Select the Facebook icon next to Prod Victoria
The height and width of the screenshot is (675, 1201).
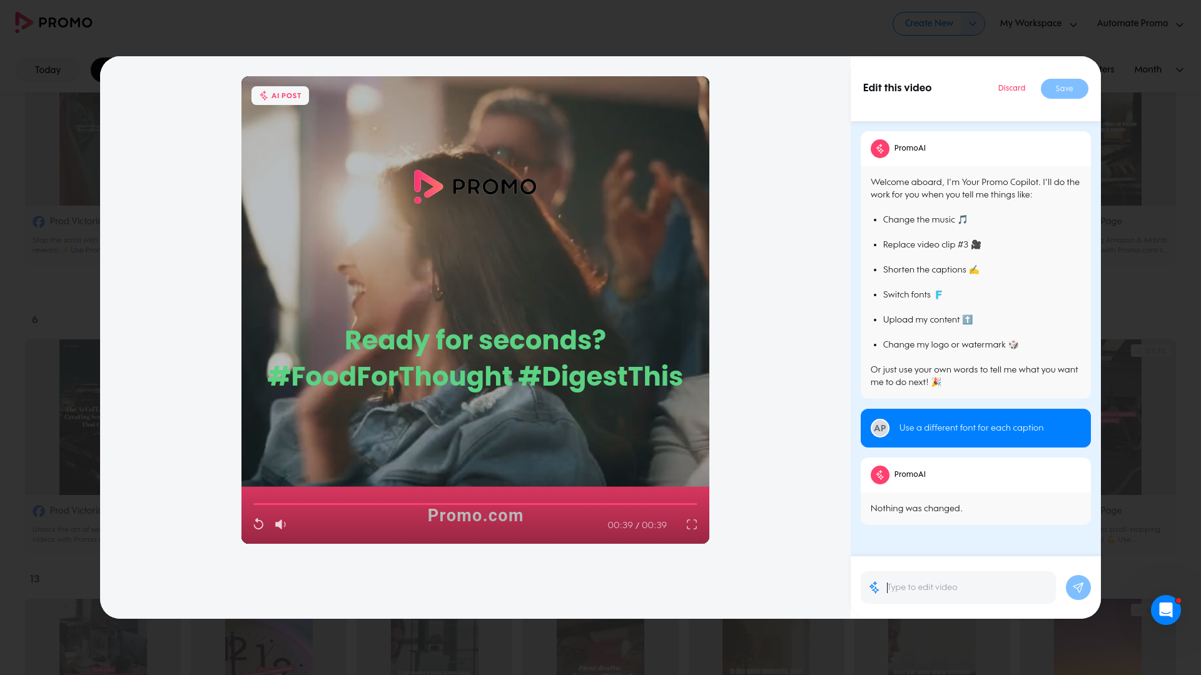pos(39,221)
